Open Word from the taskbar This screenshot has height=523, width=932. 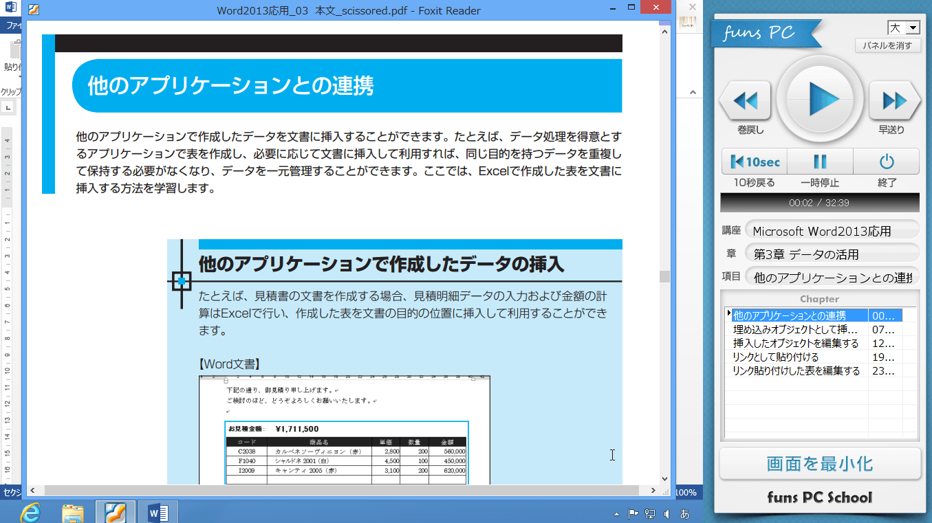click(x=159, y=512)
